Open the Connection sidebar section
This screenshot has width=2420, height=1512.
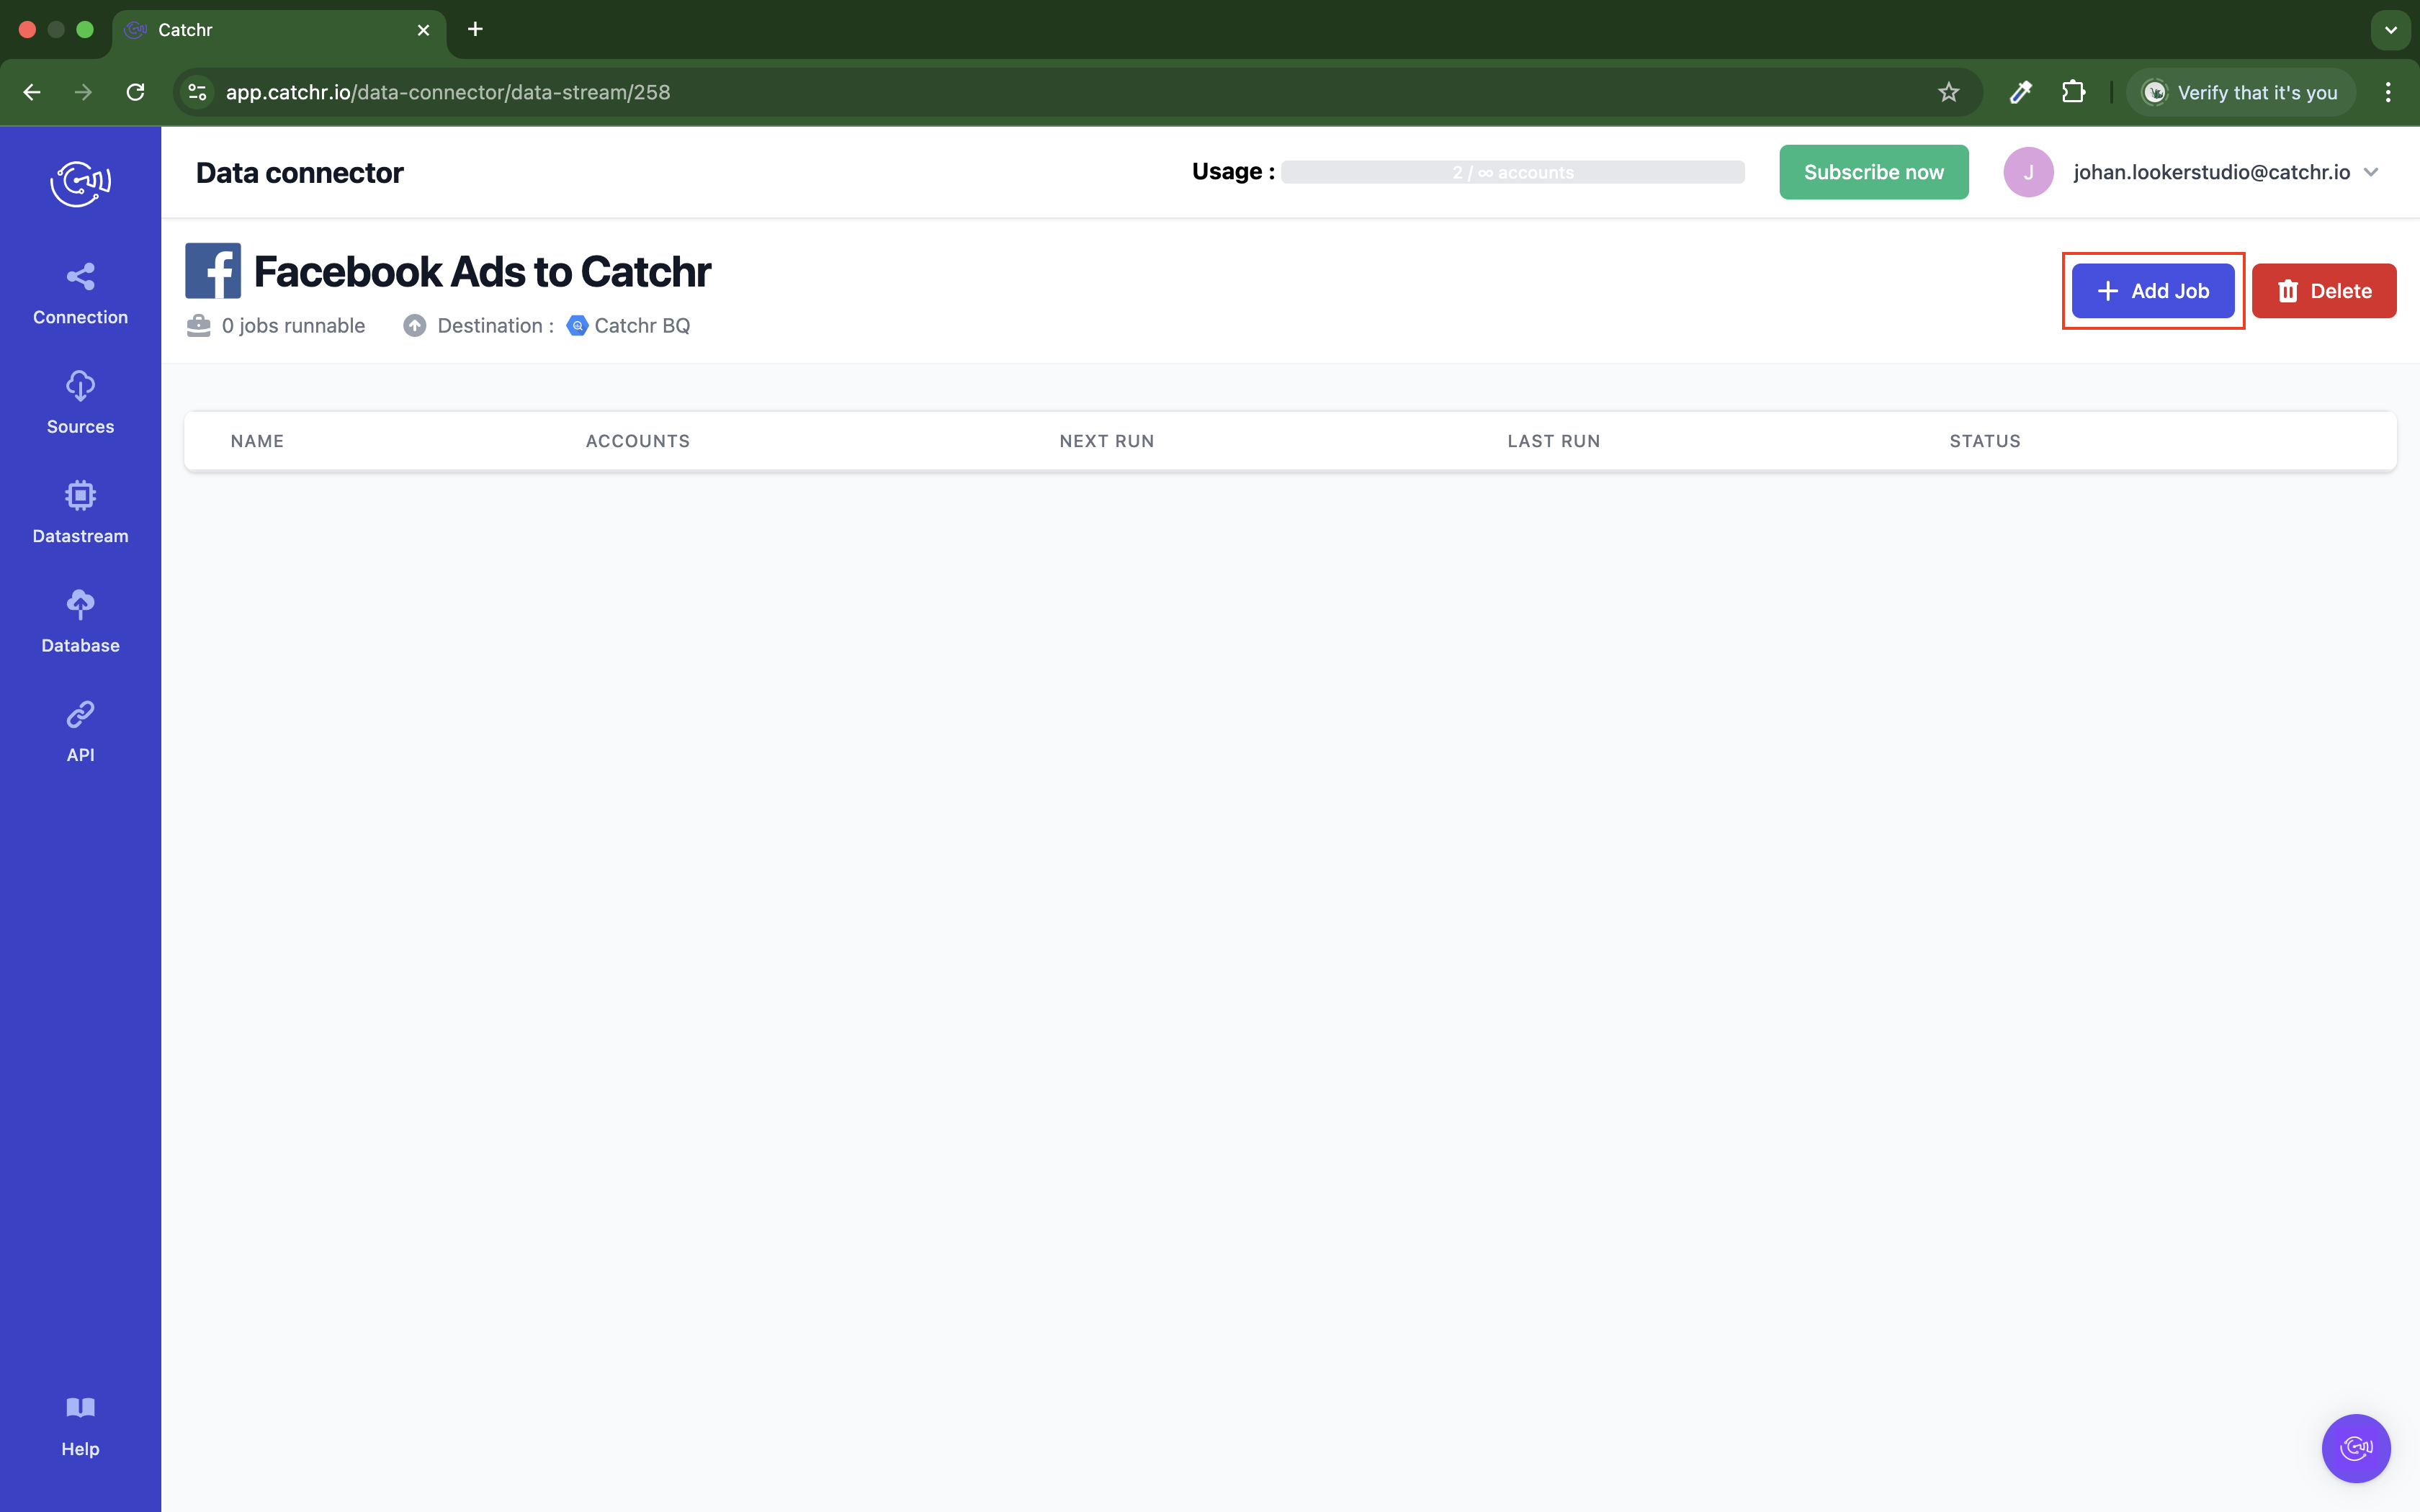coord(80,294)
